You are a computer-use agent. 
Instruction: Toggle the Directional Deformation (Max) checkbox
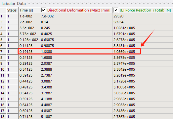coord(43,10)
